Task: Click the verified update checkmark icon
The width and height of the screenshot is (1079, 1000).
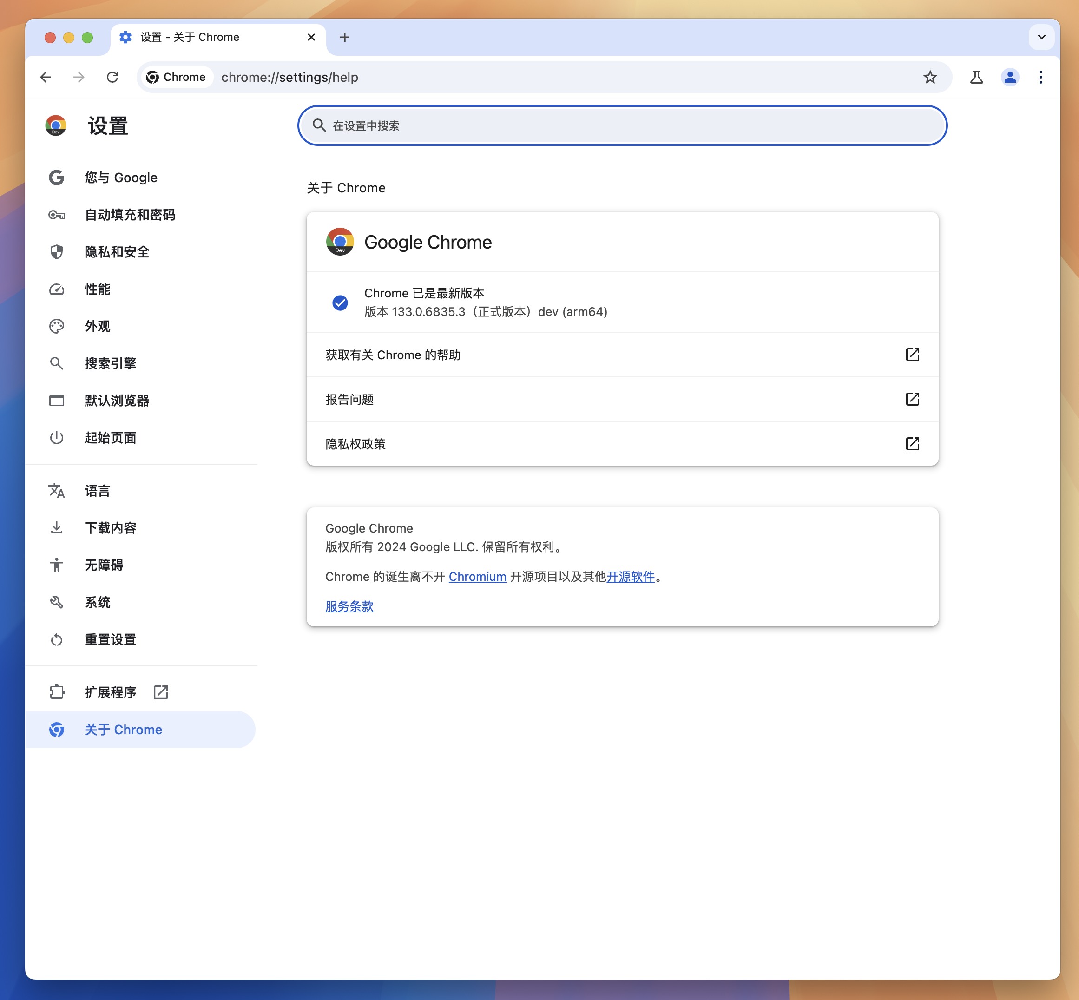Action: (340, 302)
